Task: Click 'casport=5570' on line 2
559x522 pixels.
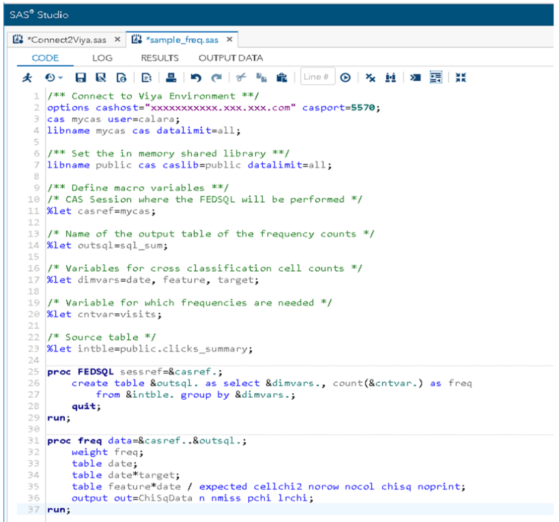Action: point(339,108)
